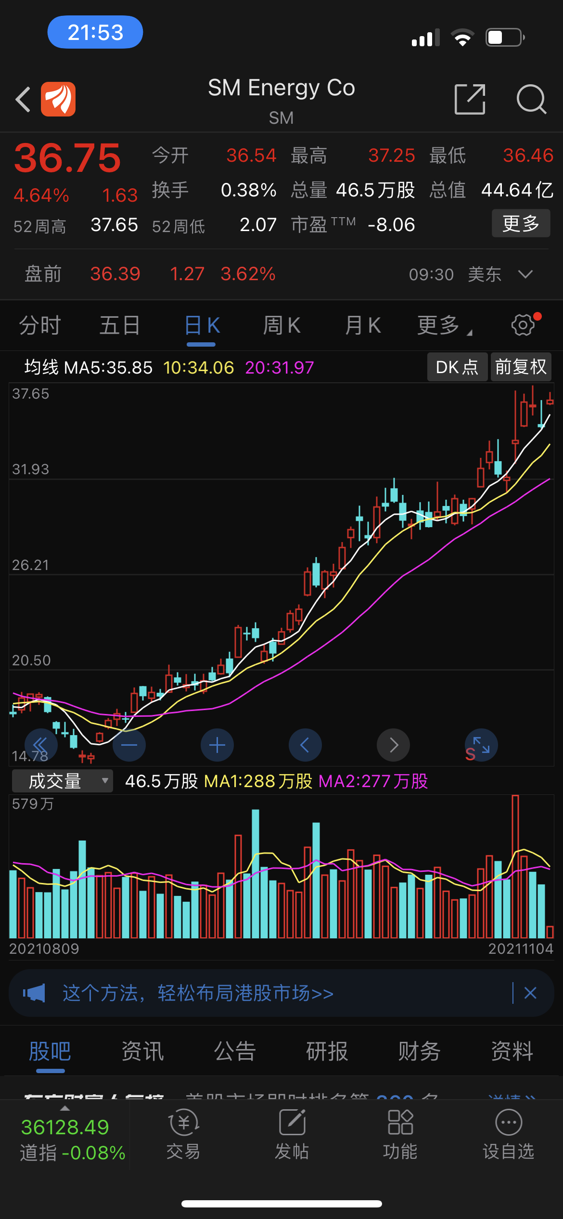This screenshot has width=563, height=1219.
Task: Open the 资讯 news tab
Action: (x=142, y=1051)
